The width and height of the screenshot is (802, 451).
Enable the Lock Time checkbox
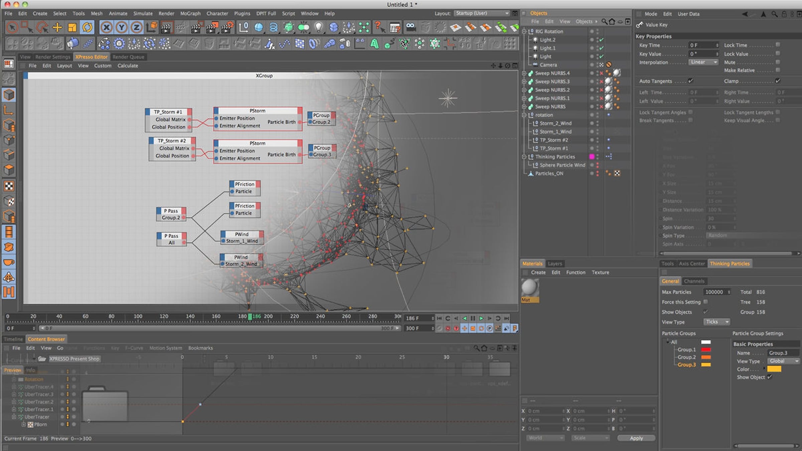click(778, 45)
